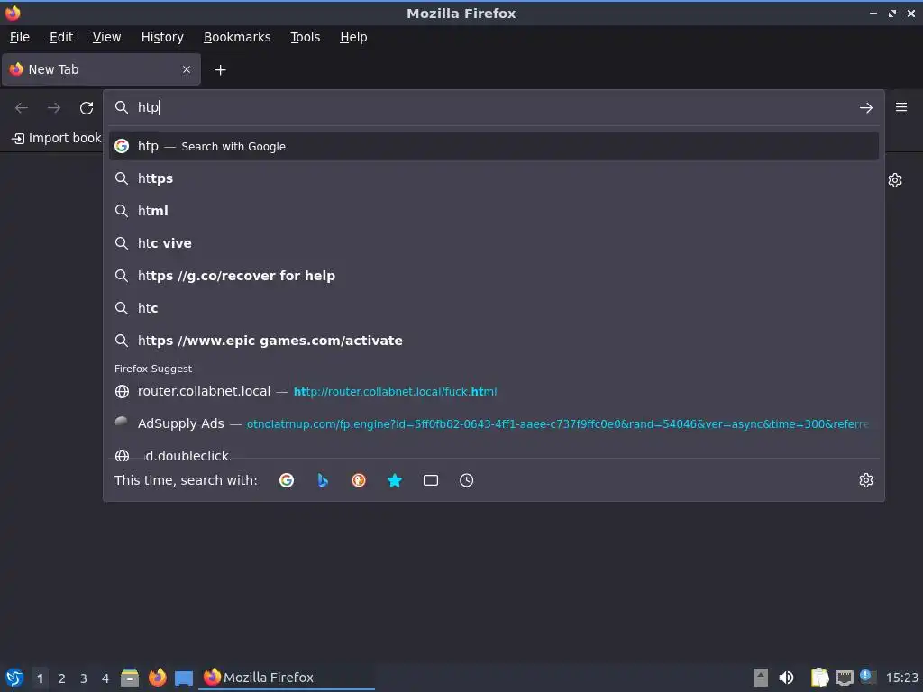Click the 15:23 clock in the taskbar
The height and width of the screenshot is (692, 923).
[901, 678]
